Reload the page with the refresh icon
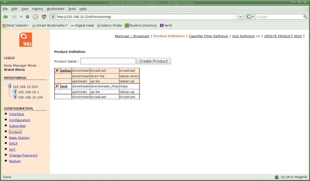This screenshot has width=310, height=181. point(28,17)
